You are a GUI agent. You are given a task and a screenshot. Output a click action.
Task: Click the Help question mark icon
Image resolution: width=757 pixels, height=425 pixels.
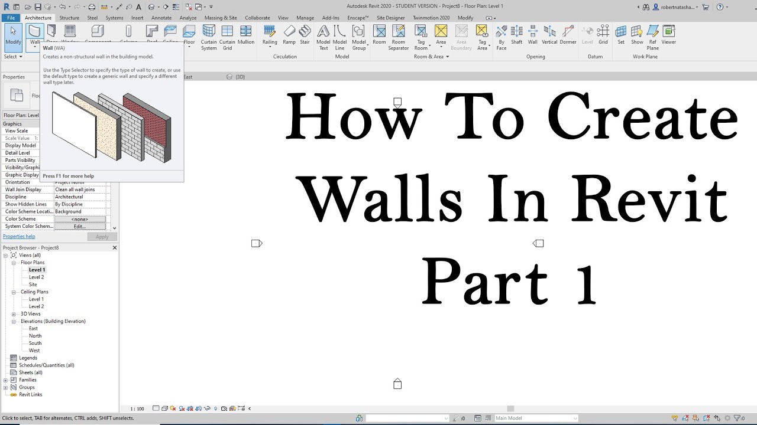(x=720, y=7)
